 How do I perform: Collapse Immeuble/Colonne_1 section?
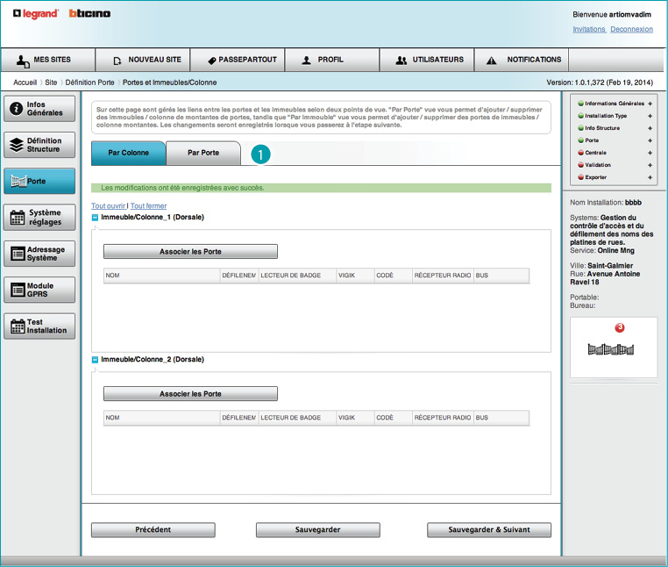[96, 217]
